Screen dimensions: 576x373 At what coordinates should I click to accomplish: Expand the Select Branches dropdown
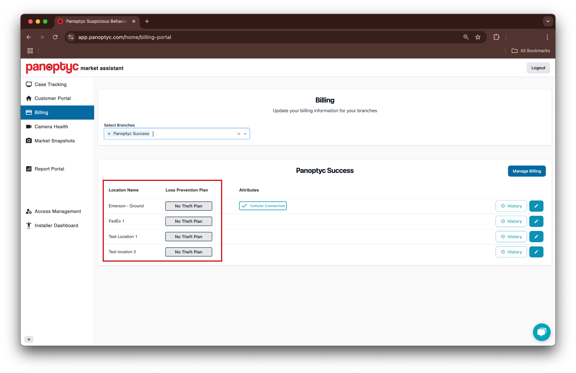[x=245, y=134]
